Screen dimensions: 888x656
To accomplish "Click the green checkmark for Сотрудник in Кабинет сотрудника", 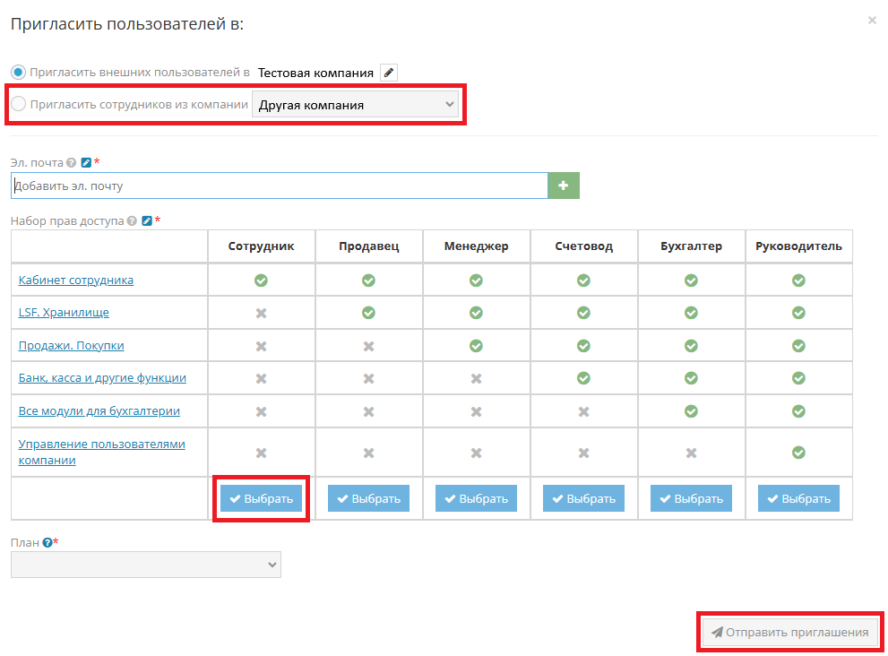I will point(261,279).
